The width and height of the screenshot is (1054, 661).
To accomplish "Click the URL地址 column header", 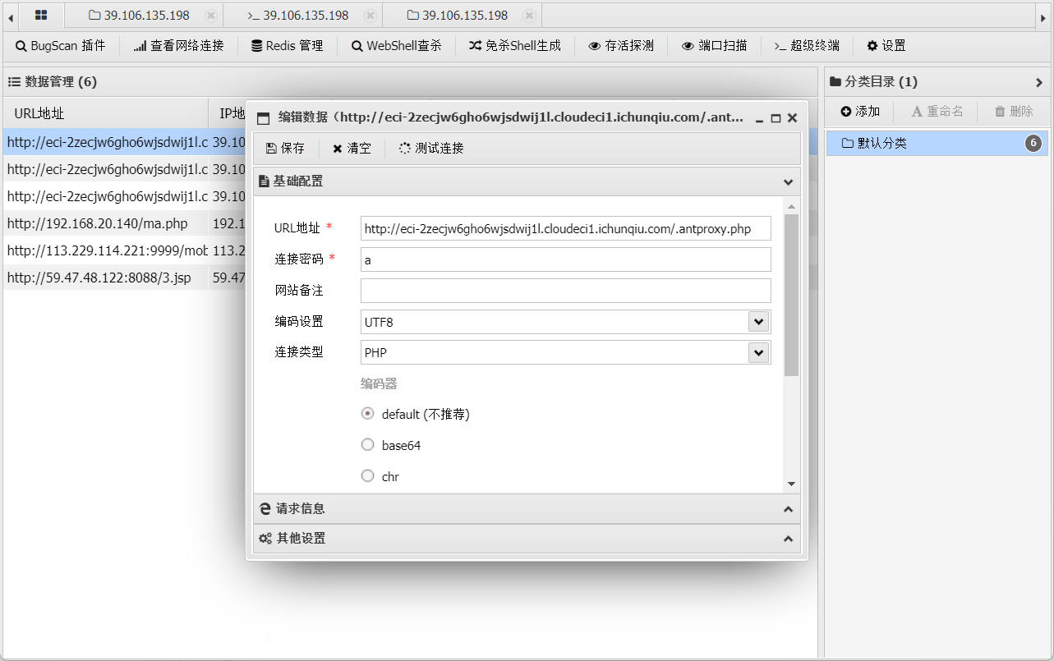I will (105, 113).
